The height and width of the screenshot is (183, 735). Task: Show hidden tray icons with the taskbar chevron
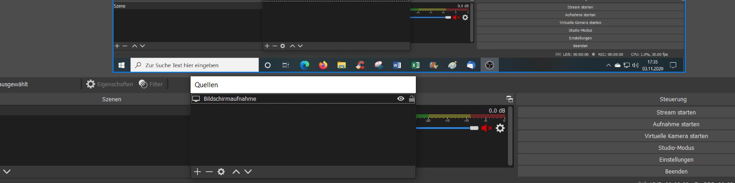pos(608,65)
